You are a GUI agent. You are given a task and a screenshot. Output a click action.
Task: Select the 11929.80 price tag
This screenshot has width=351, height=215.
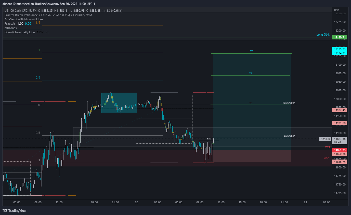tap(340, 123)
